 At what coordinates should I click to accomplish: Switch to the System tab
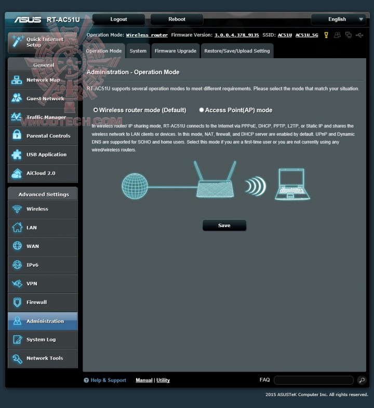tap(138, 51)
